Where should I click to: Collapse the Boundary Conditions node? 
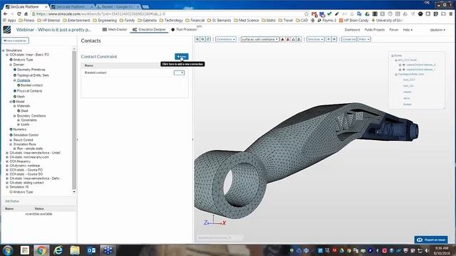coord(14,116)
